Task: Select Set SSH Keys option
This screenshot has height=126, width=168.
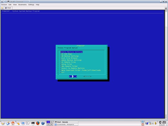Action: tap(66, 54)
